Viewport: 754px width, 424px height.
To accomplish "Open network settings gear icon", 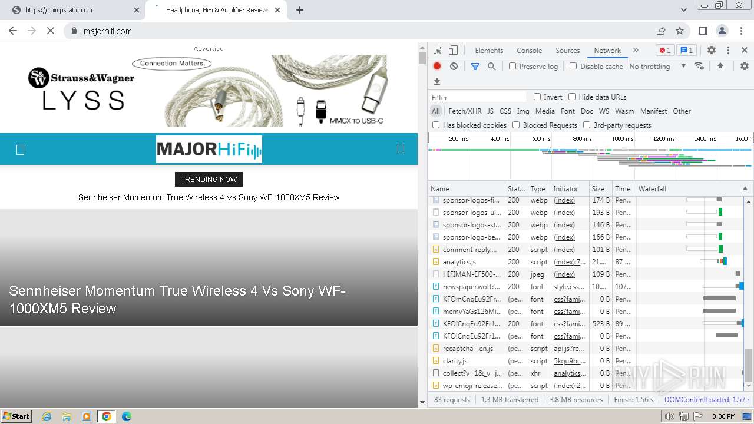I will tap(745, 67).
